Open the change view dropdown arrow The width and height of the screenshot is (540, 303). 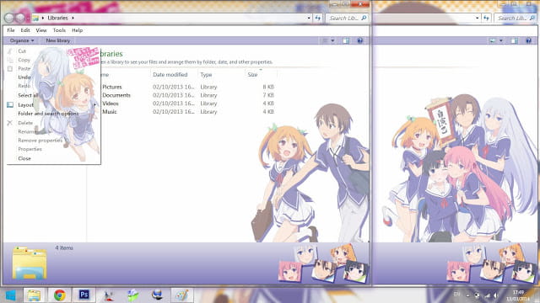(x=332, y=40)
